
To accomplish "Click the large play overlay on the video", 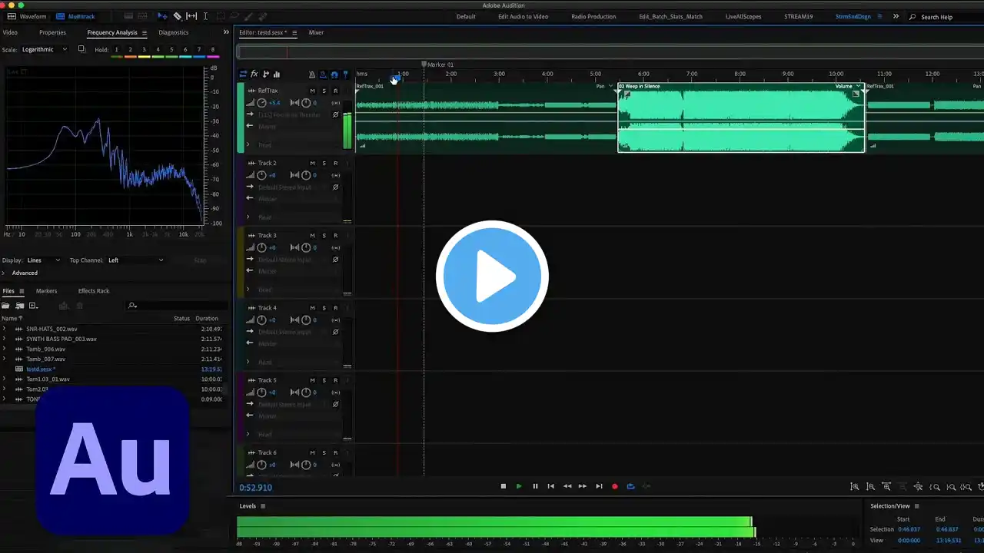I will click(x=492, y=276).
